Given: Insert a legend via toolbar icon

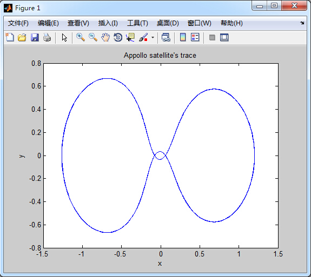Looking at the screenshot, I should pos(195,37).
